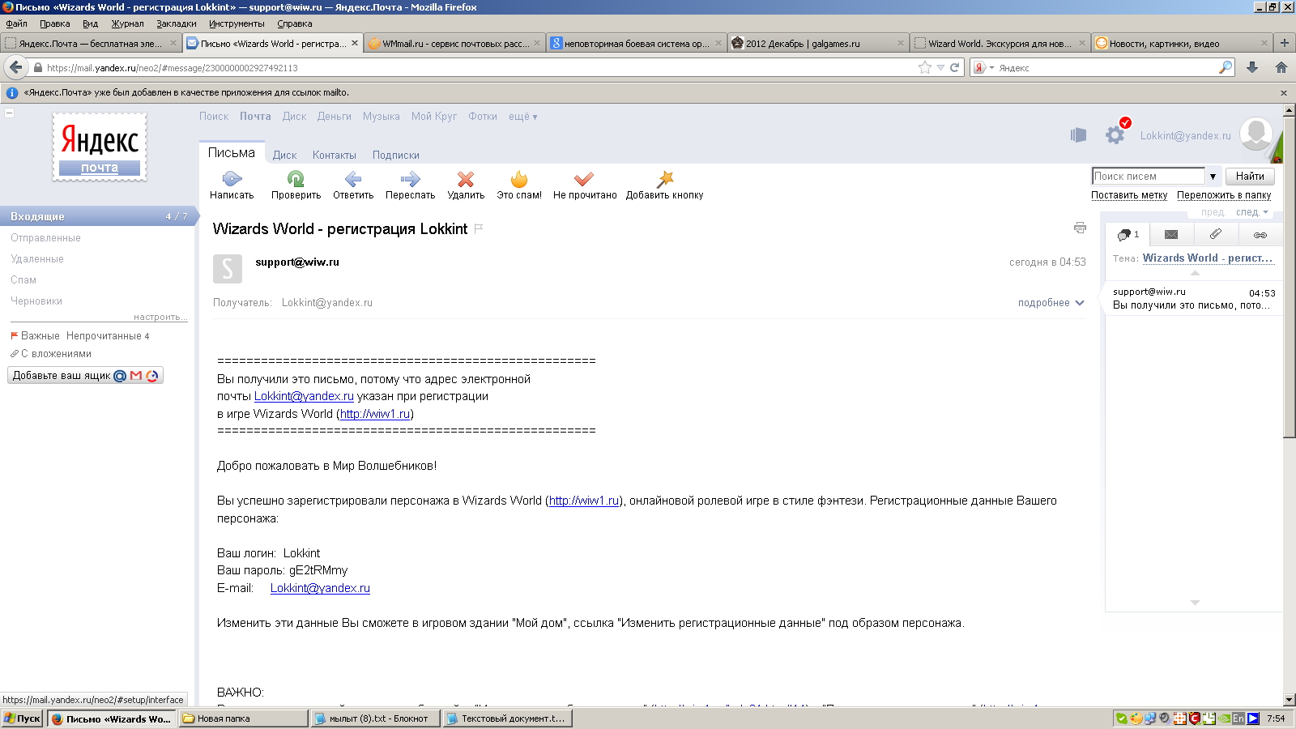Open thread conversation tab with count 1
This screenshot has height=729, width=1296.
point(1128,235)
